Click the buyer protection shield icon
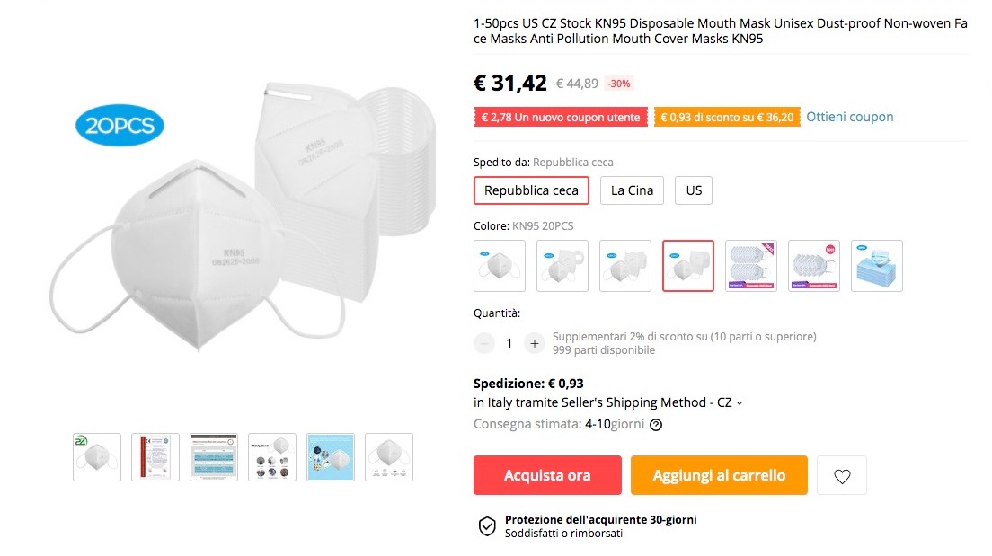Viewport: 992px width, 556px height. [486, 526]
